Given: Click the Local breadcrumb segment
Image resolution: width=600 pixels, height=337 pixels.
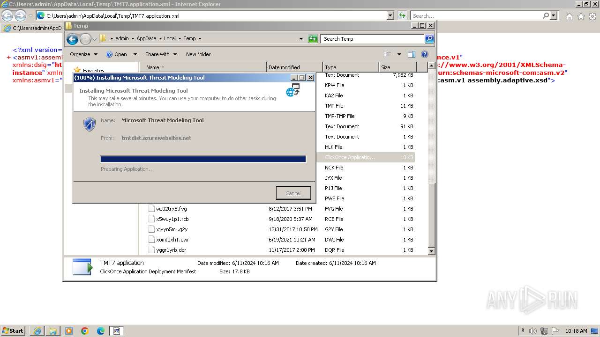Looking at the screenshot, I should tap(170, 39).
